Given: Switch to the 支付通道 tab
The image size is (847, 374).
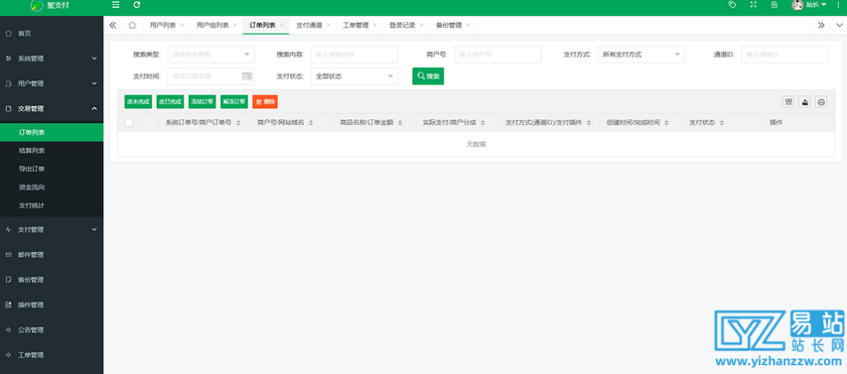Looking at the screenshot, I should point(309,25).
